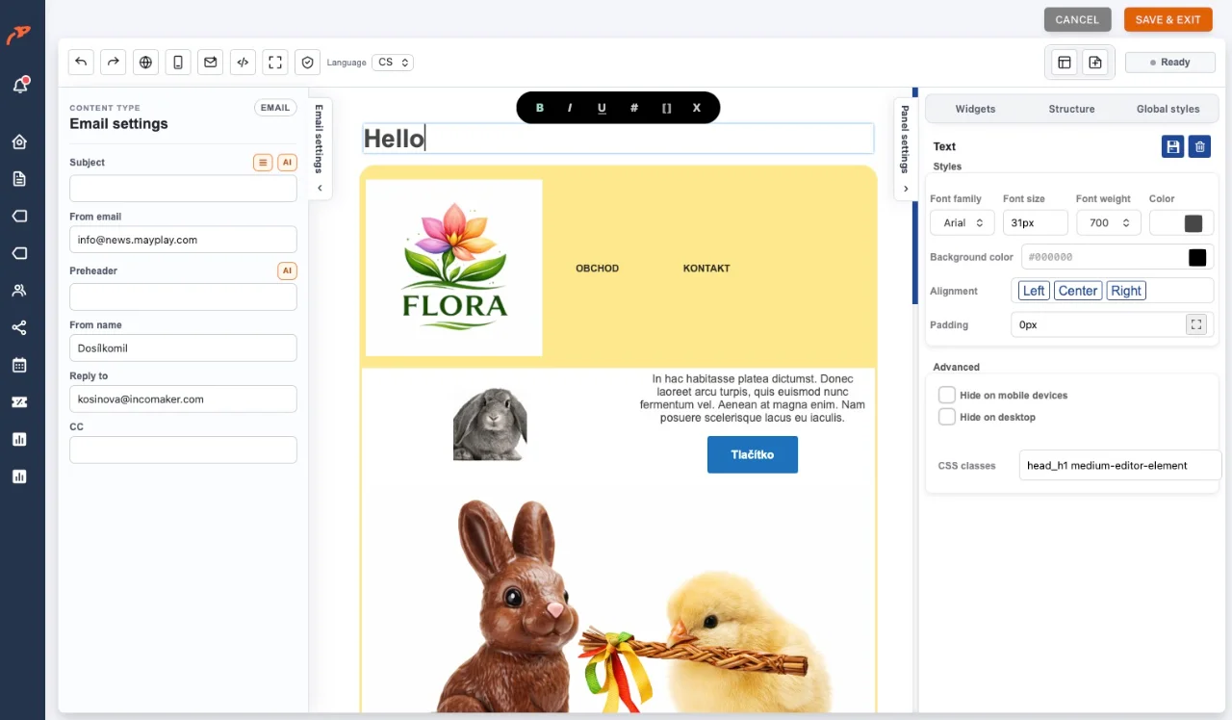Open the share icon in sidebar
The height and width of the screenshot is (720, 1232).
(x=19, y=327)
